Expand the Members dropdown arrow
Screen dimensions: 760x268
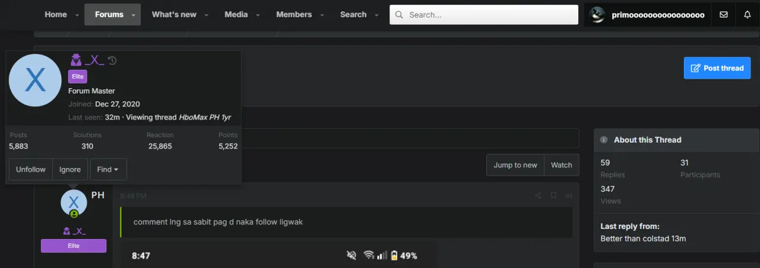point(322,15)
